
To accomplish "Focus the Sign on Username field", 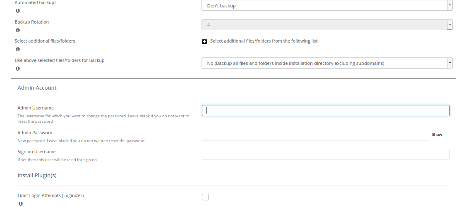I will pyautogui.click(x=326, y=155).
